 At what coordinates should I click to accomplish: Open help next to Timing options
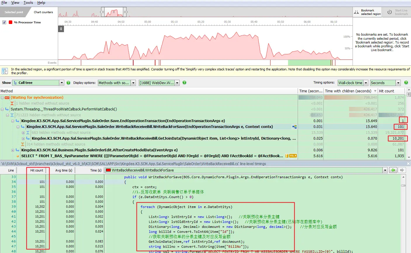406,83
